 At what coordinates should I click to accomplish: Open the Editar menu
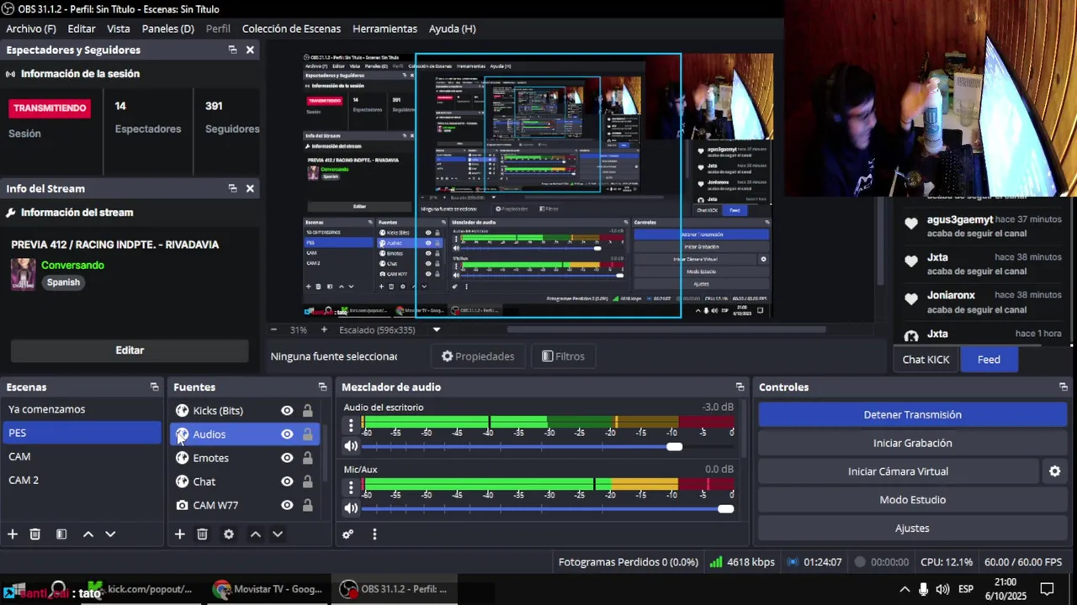coord(82,29)
